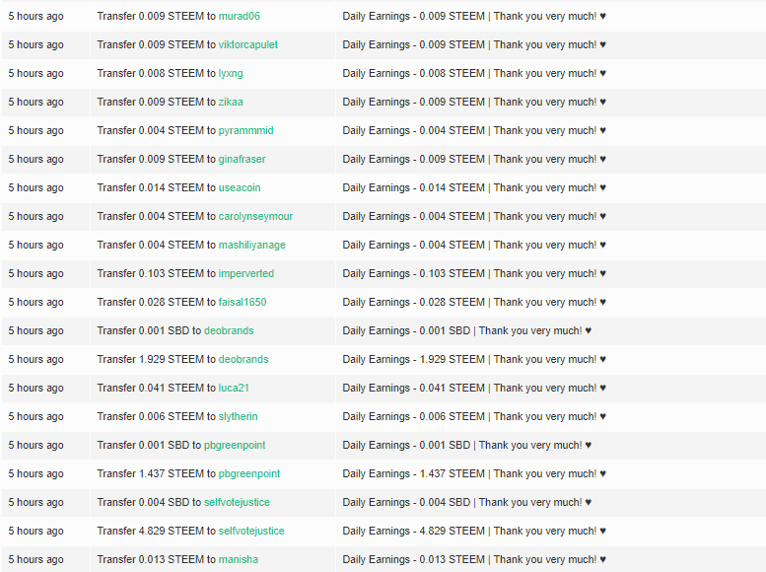This screenshot has height=572, width=766.
Task: Select memo "Daily Earnings - 0.004 SBD"
Action: click(406, 503)
